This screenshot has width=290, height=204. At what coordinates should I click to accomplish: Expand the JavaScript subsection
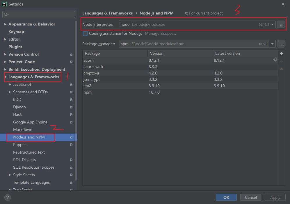[x=10, y=84]
